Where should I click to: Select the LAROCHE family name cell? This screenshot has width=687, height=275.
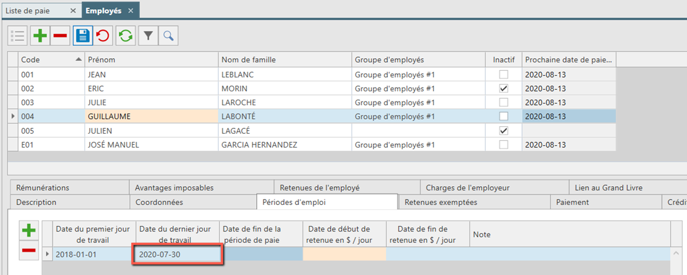coord(285,103)
